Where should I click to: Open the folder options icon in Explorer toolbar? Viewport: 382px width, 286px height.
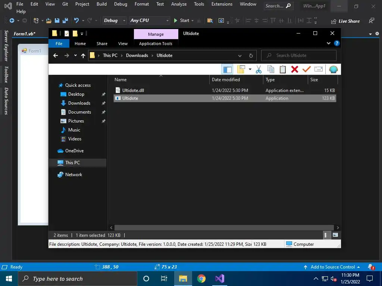[241, 69]
